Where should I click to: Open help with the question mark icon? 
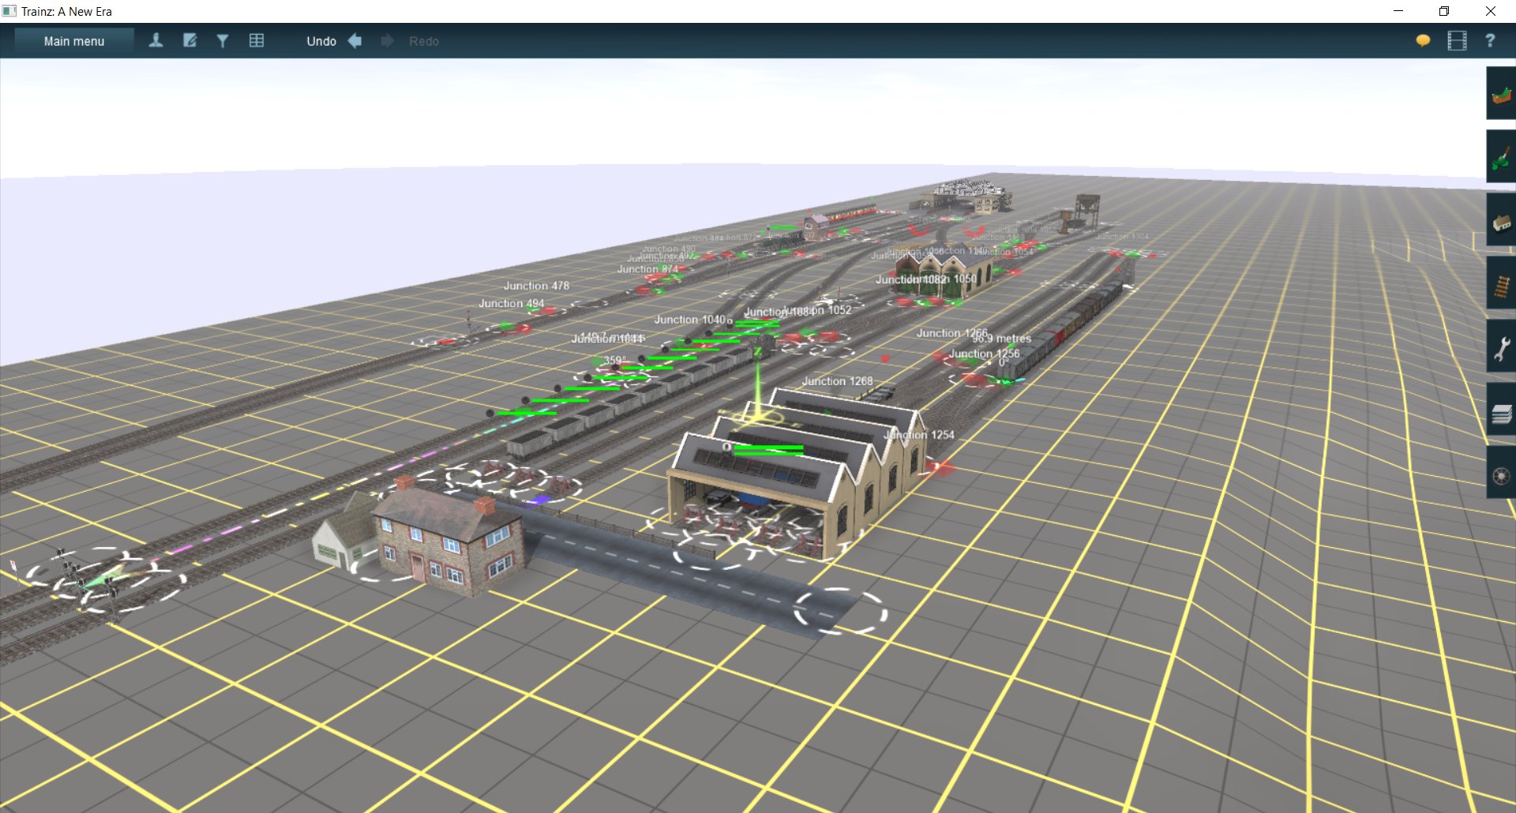coord(1490,41)
